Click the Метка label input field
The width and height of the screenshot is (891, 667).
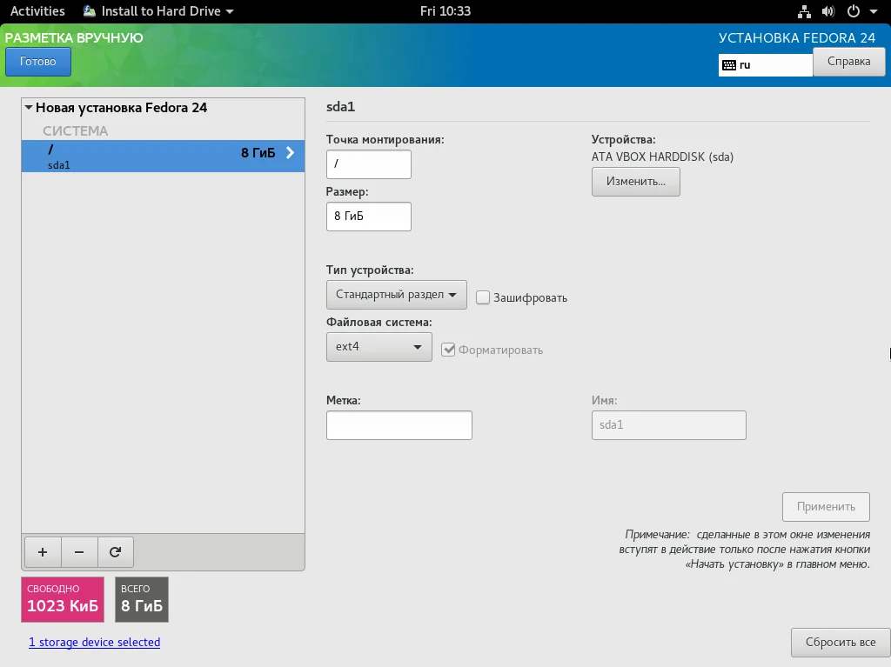pyautogui.click(x=399, y=425)
